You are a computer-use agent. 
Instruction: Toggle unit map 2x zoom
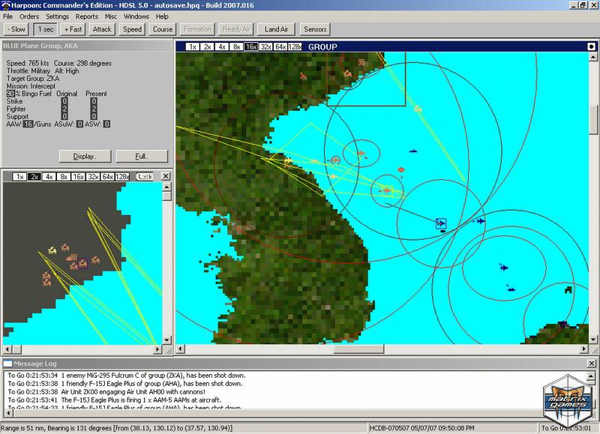coord(34,177)
